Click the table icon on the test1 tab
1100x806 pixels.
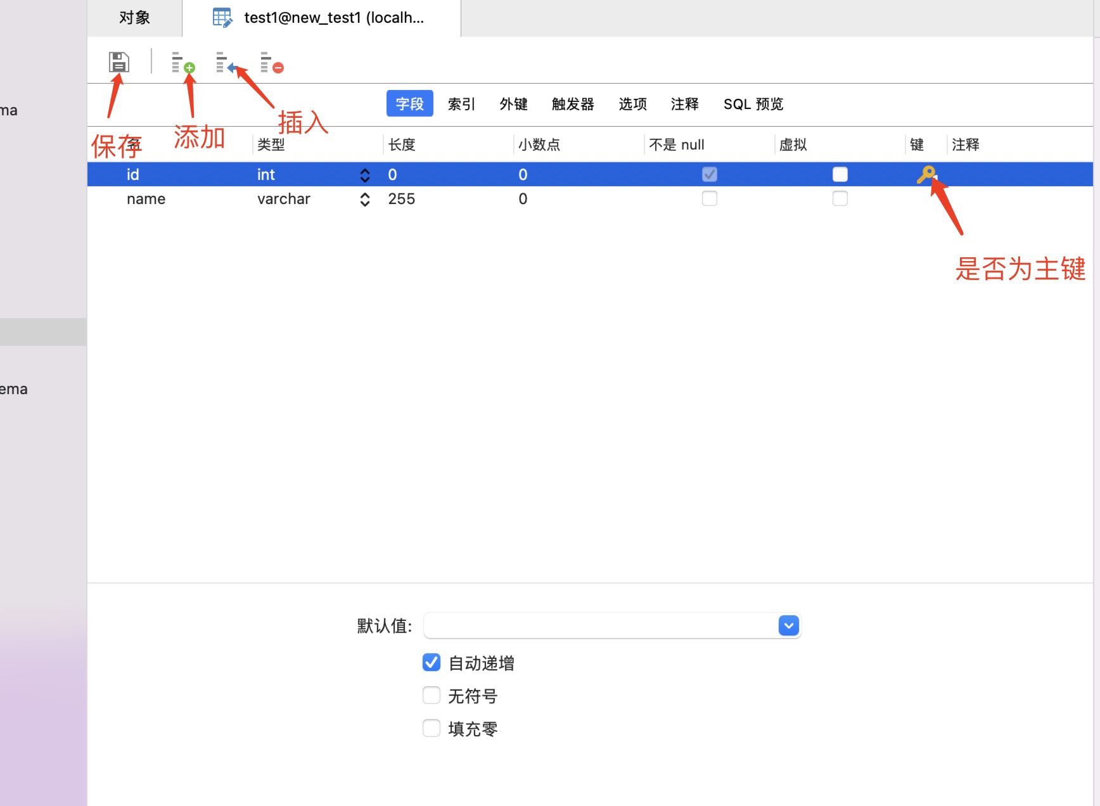click(x=222, y=17)
